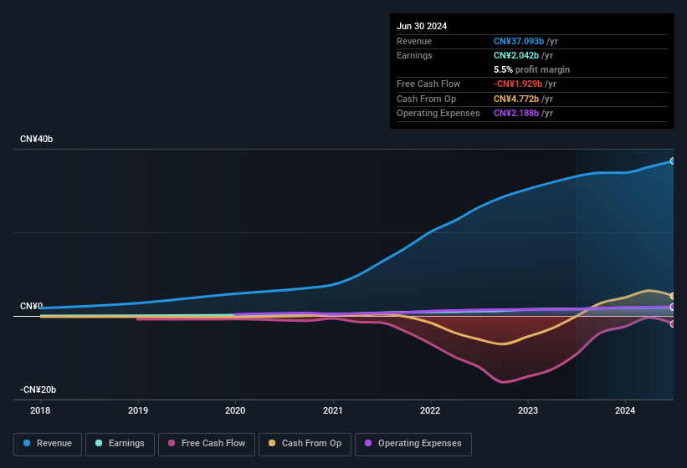687x468 pixels.
Task: Click the CN¥40b y-axis label
Action: coord(36,139)
